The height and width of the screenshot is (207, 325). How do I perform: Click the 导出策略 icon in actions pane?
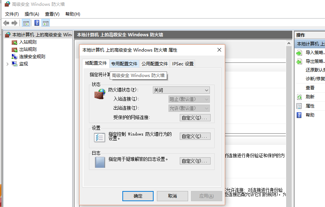[299, 61]
